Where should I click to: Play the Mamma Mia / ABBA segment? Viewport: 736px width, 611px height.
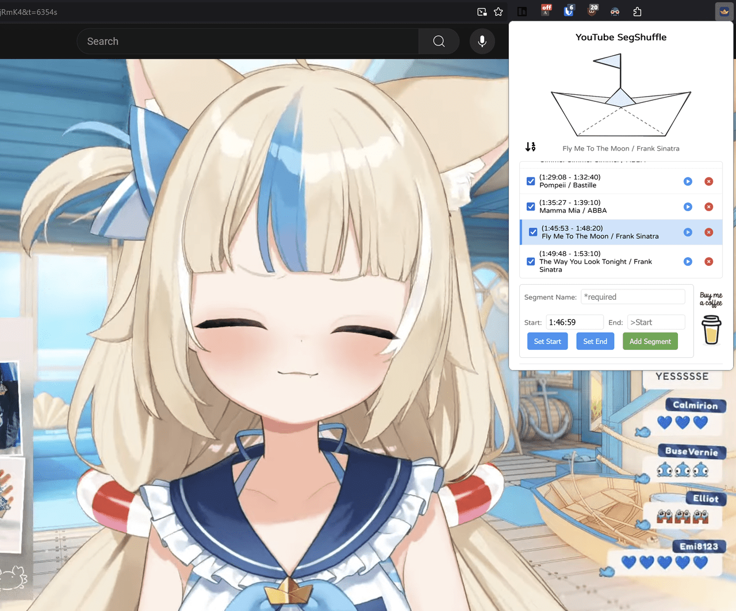tap(688, 207)
